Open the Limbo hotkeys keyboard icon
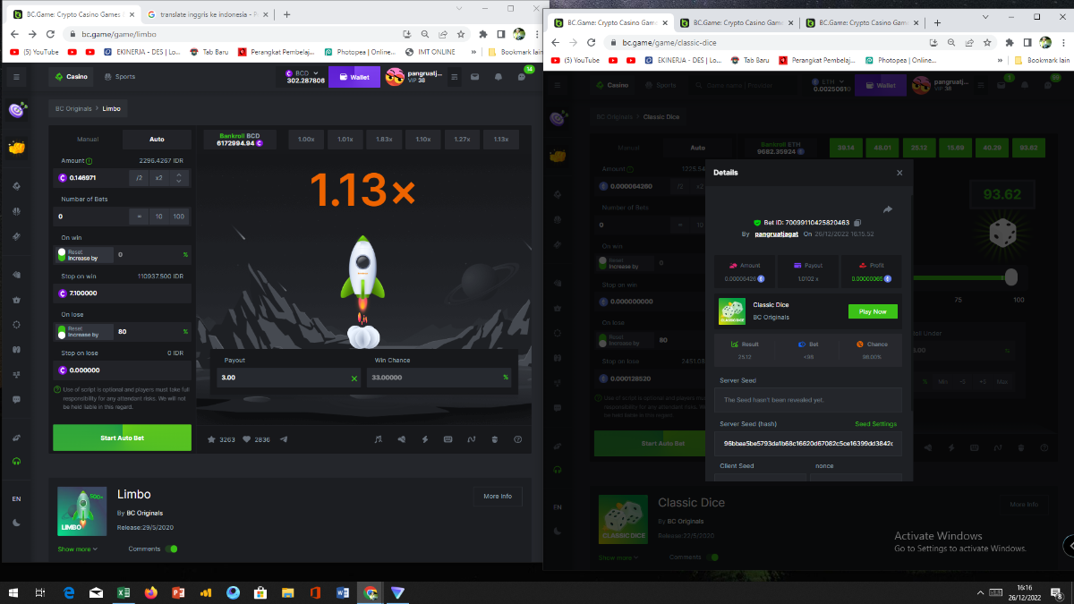1074x604 pixels. click(447, 439)
